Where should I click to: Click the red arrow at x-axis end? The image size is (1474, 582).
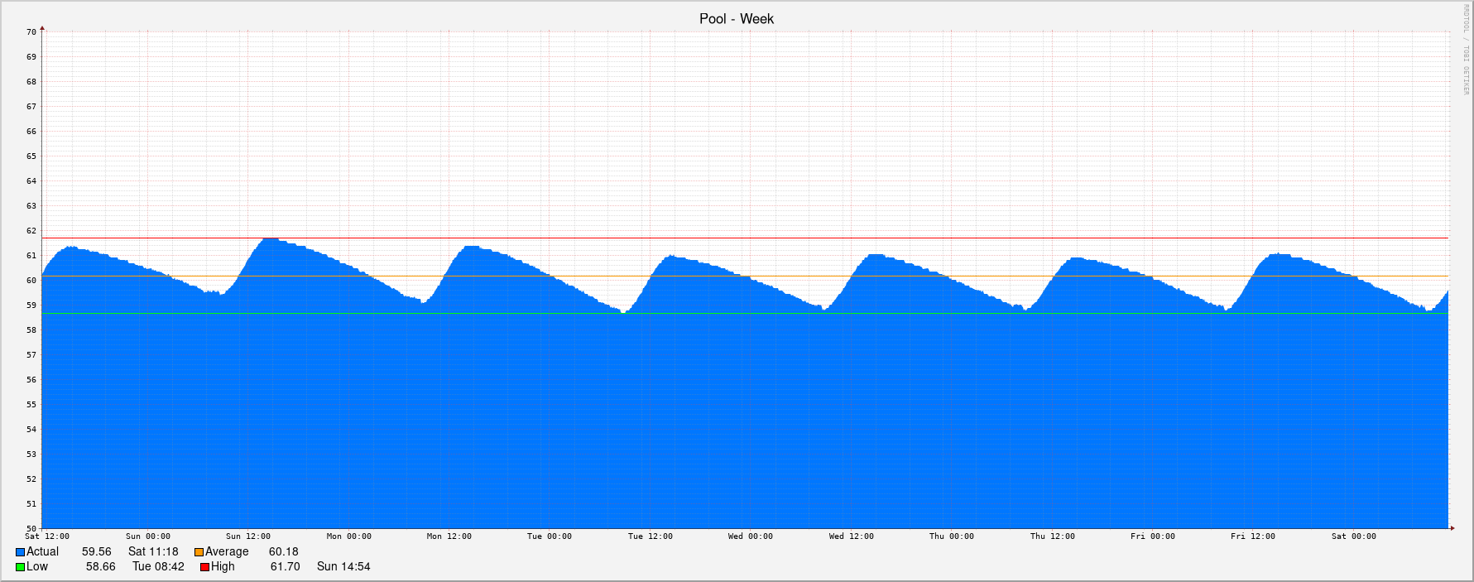(x=1452, y=527)
